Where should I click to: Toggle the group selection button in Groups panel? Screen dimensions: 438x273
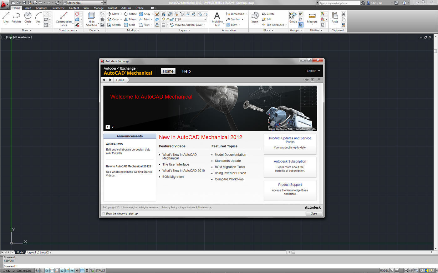(x=301, y=25)
